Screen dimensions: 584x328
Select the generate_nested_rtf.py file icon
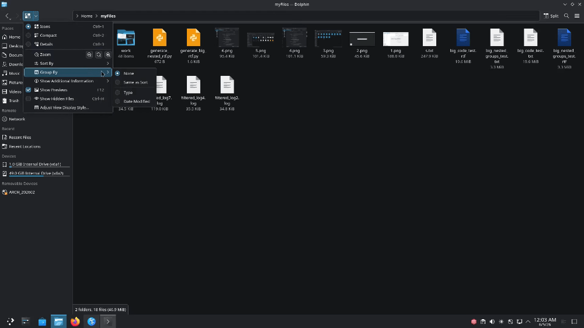point(159,37)
